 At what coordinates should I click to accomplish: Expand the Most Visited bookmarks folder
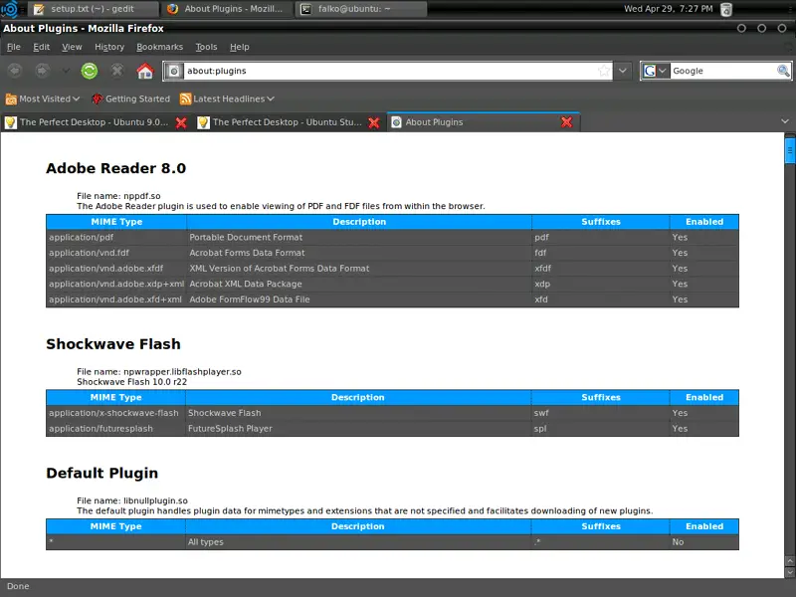click(43, 99)
